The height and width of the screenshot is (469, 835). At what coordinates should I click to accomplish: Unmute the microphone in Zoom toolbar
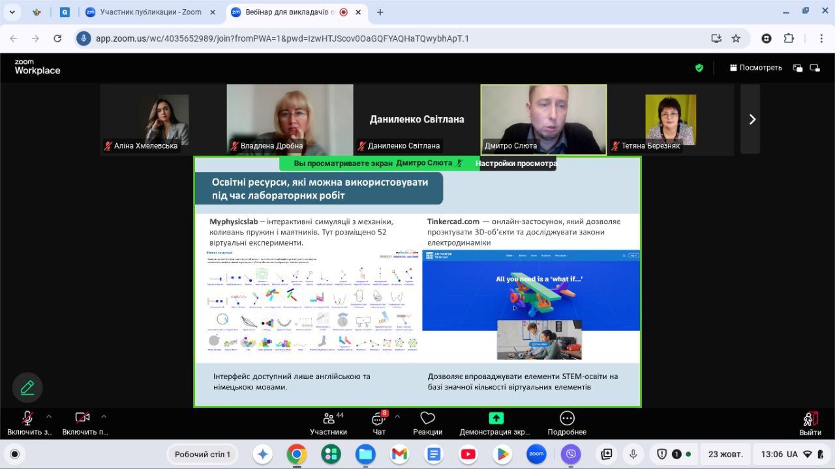pyautogui.click(x=27, y=418)
